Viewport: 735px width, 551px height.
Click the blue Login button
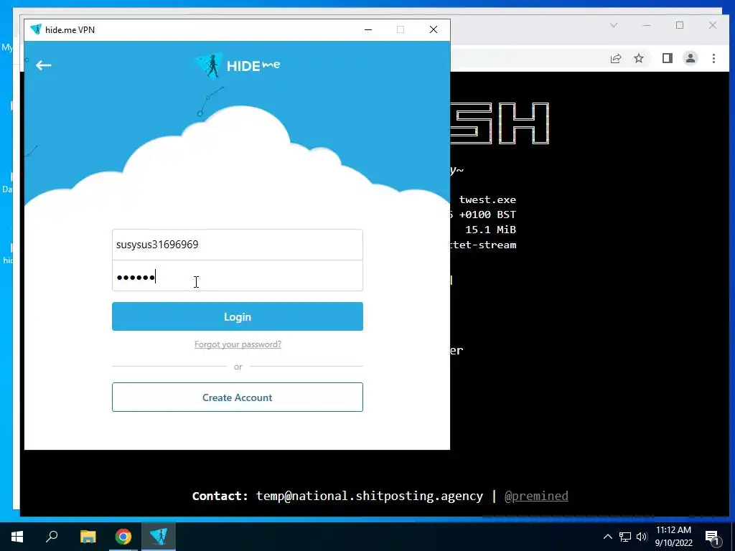[x=237, y=316]
